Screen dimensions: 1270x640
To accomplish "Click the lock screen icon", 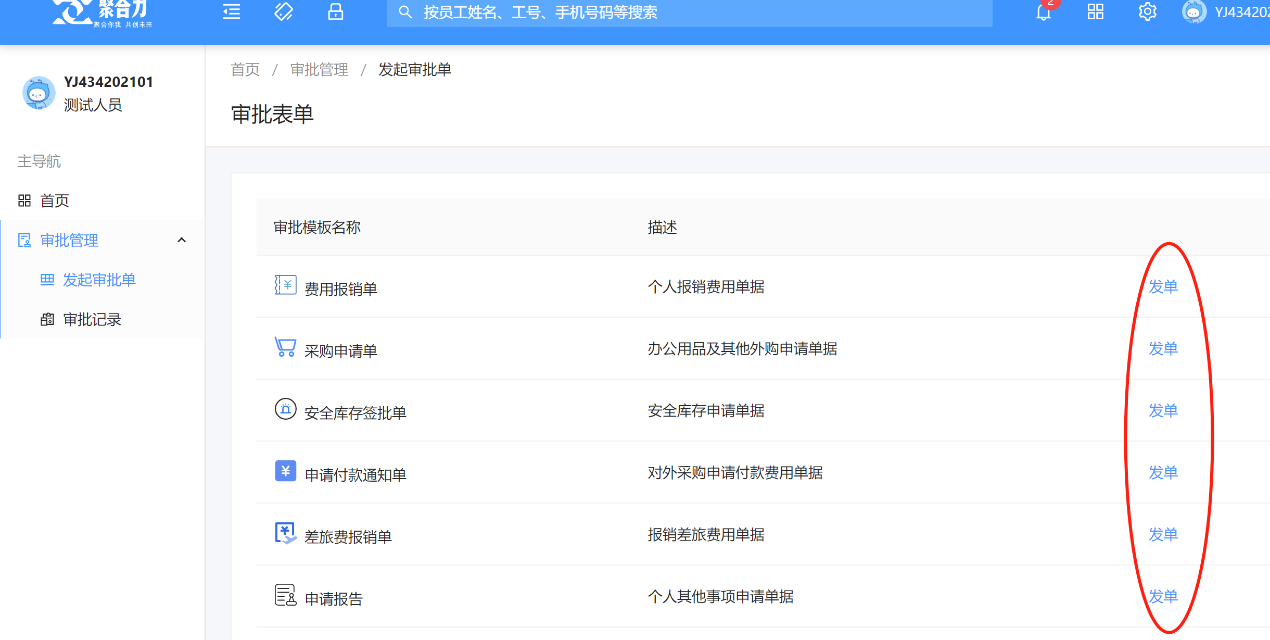I will (336, 11).
